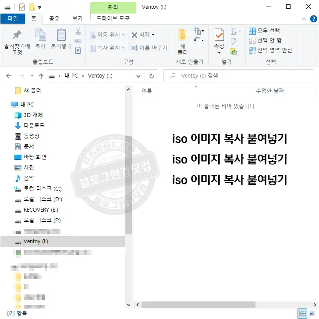Switch to the 보기 ribbon tab
319x319 pixels.
click(77, 19)
